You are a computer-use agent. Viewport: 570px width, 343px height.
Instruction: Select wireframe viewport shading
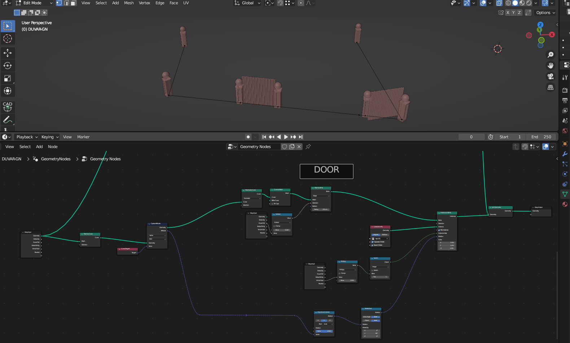tap(508, 3)
